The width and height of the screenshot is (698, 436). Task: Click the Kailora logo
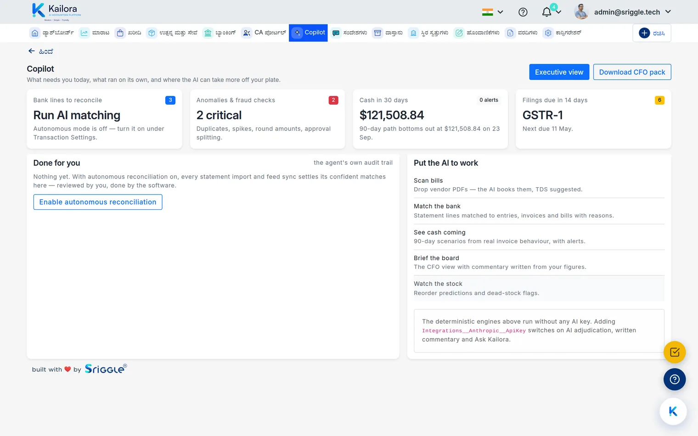point(56,11)
